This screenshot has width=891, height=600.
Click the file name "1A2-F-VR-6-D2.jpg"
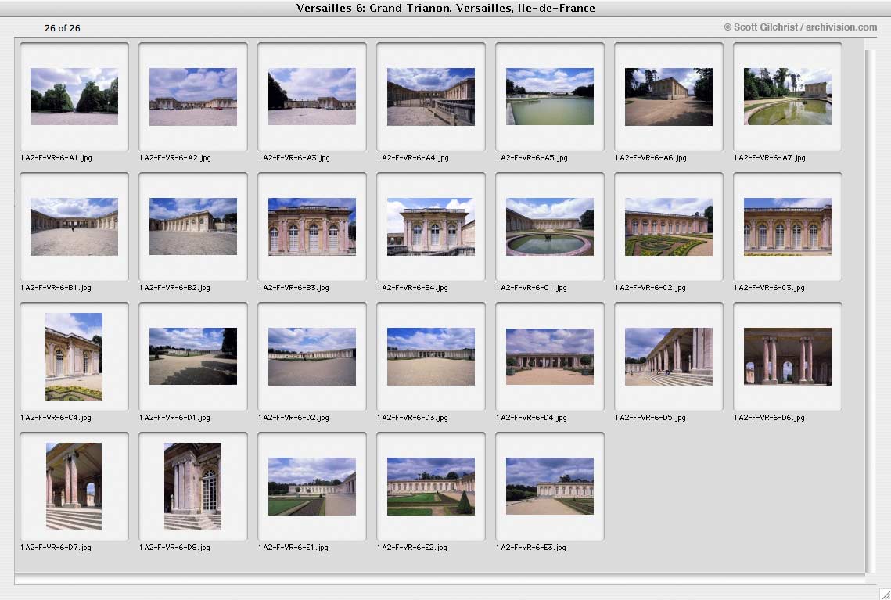click(293, 418)
